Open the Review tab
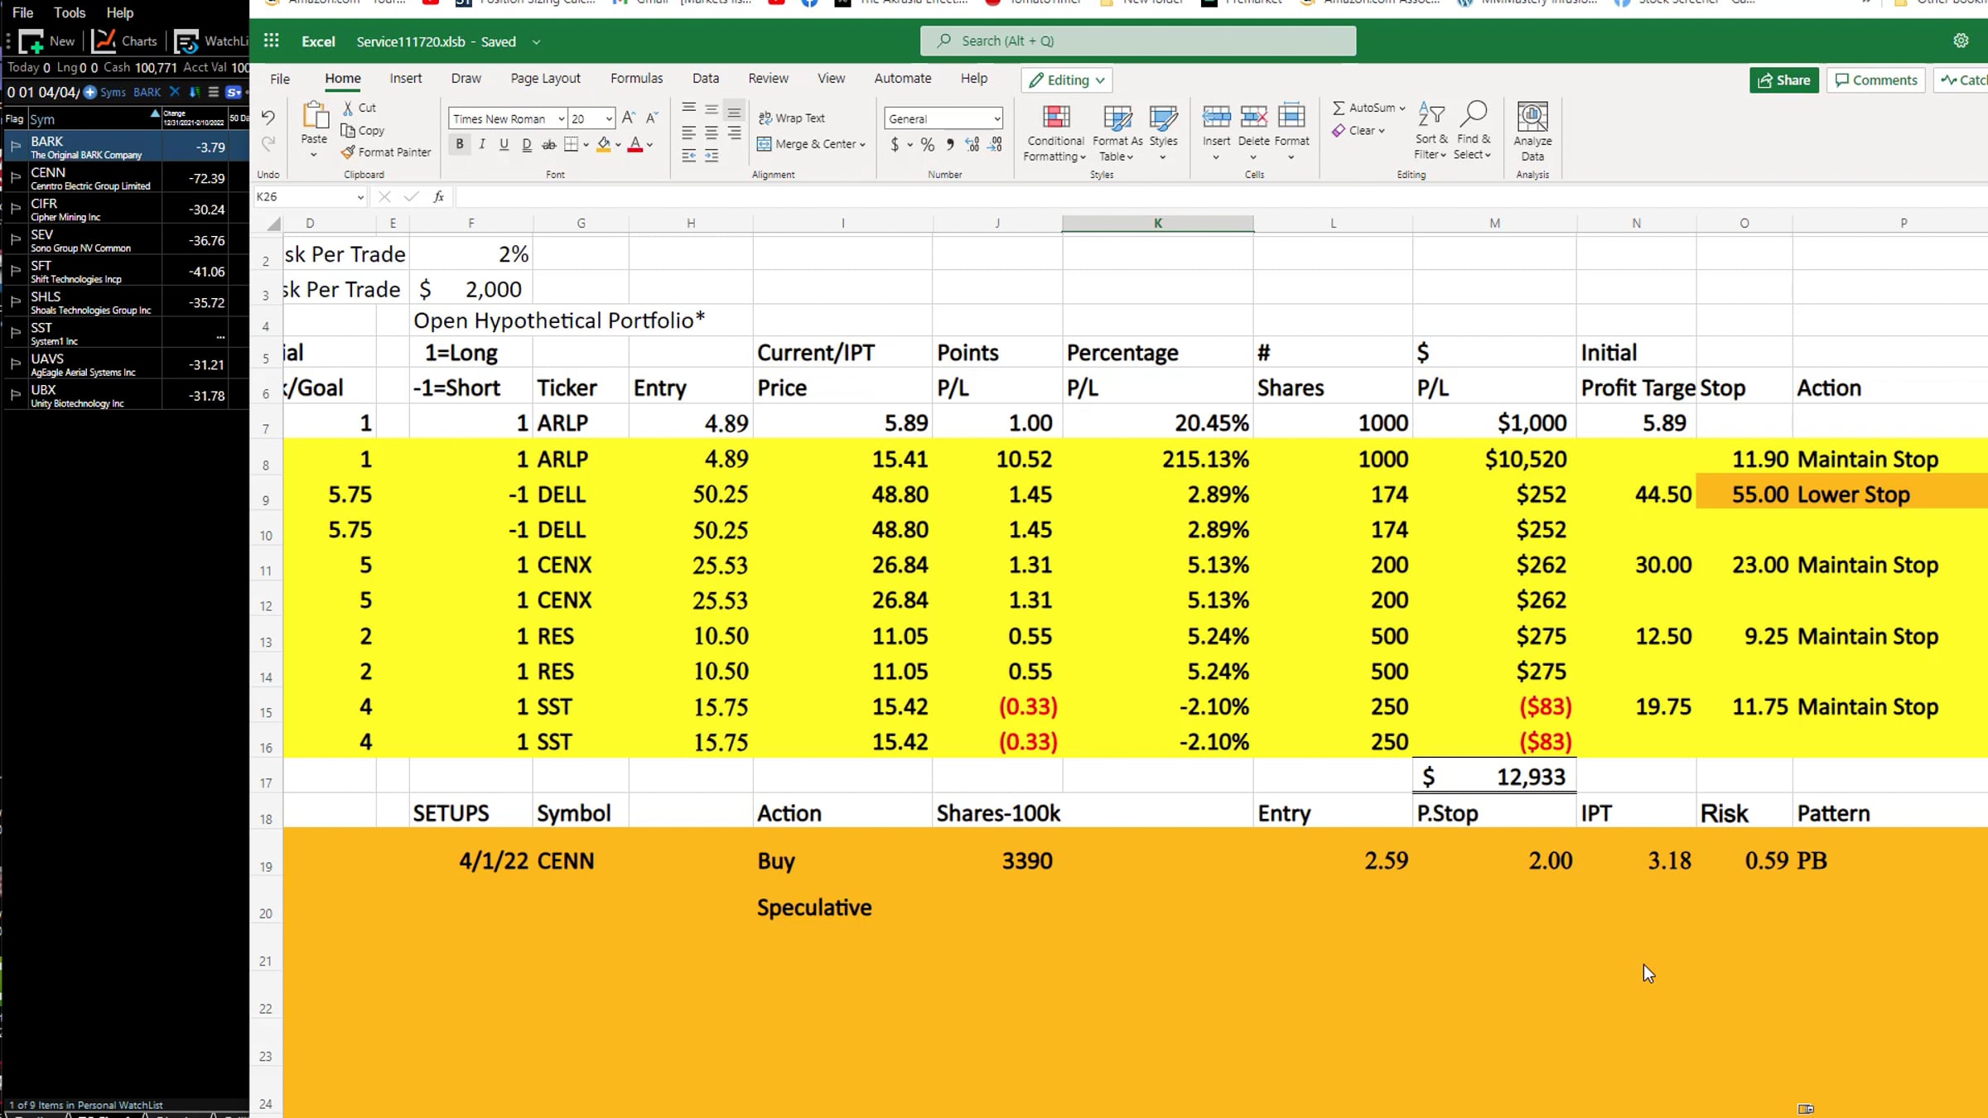 click(768, 79)
